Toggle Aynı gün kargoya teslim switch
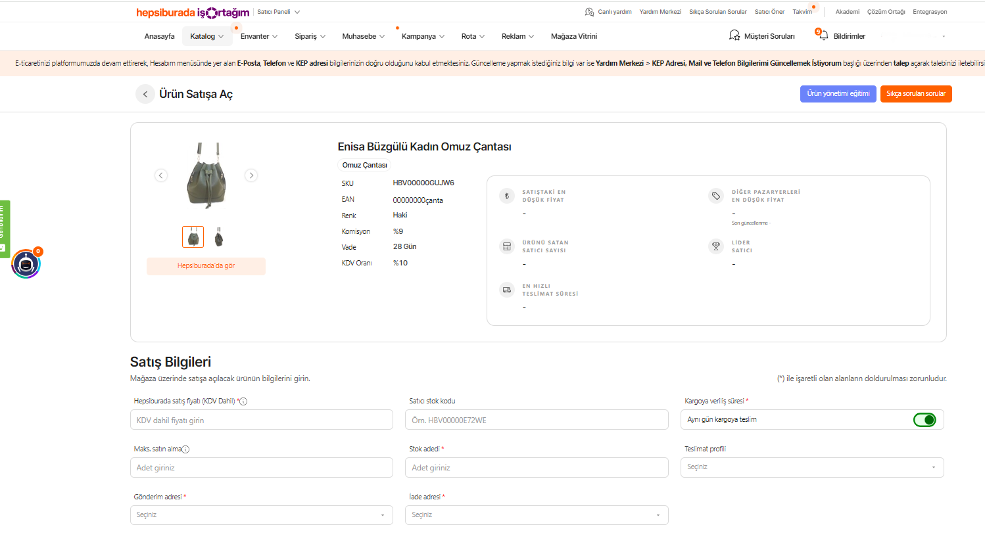The image size is (985, 546). tap(925, 420)
